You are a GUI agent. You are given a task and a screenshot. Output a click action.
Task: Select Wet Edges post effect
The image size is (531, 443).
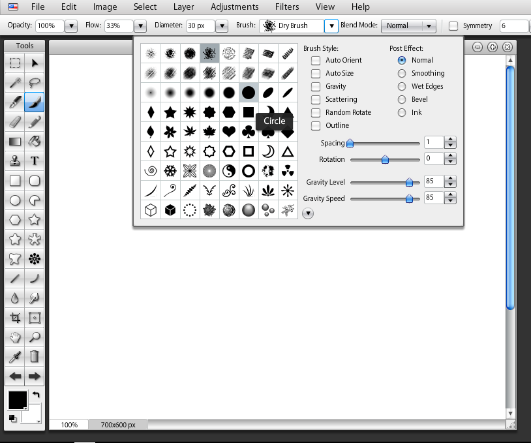click(x=402, y=86)
